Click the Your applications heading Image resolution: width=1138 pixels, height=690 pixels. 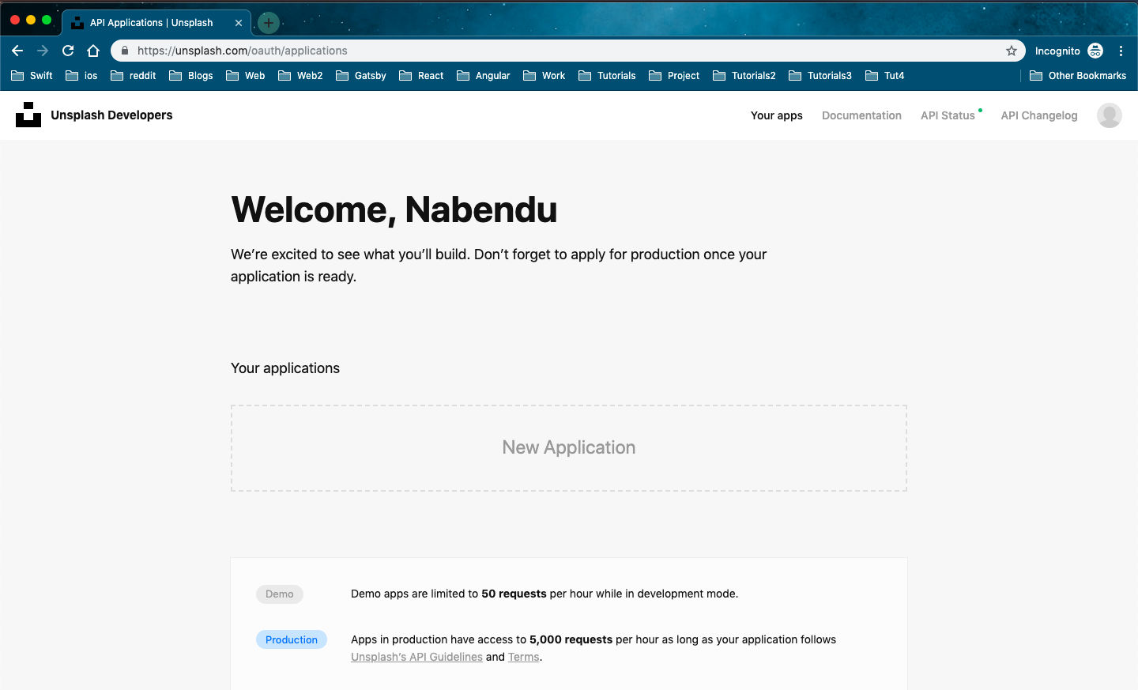pyautogui.click(x=285, y=368)
